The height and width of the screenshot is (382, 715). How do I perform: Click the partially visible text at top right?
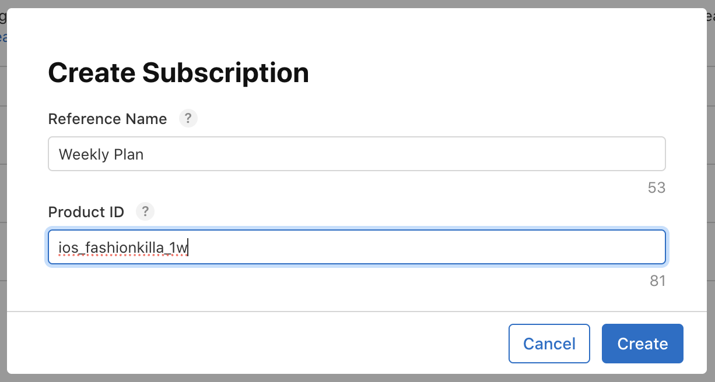click(x=709, y=17)
